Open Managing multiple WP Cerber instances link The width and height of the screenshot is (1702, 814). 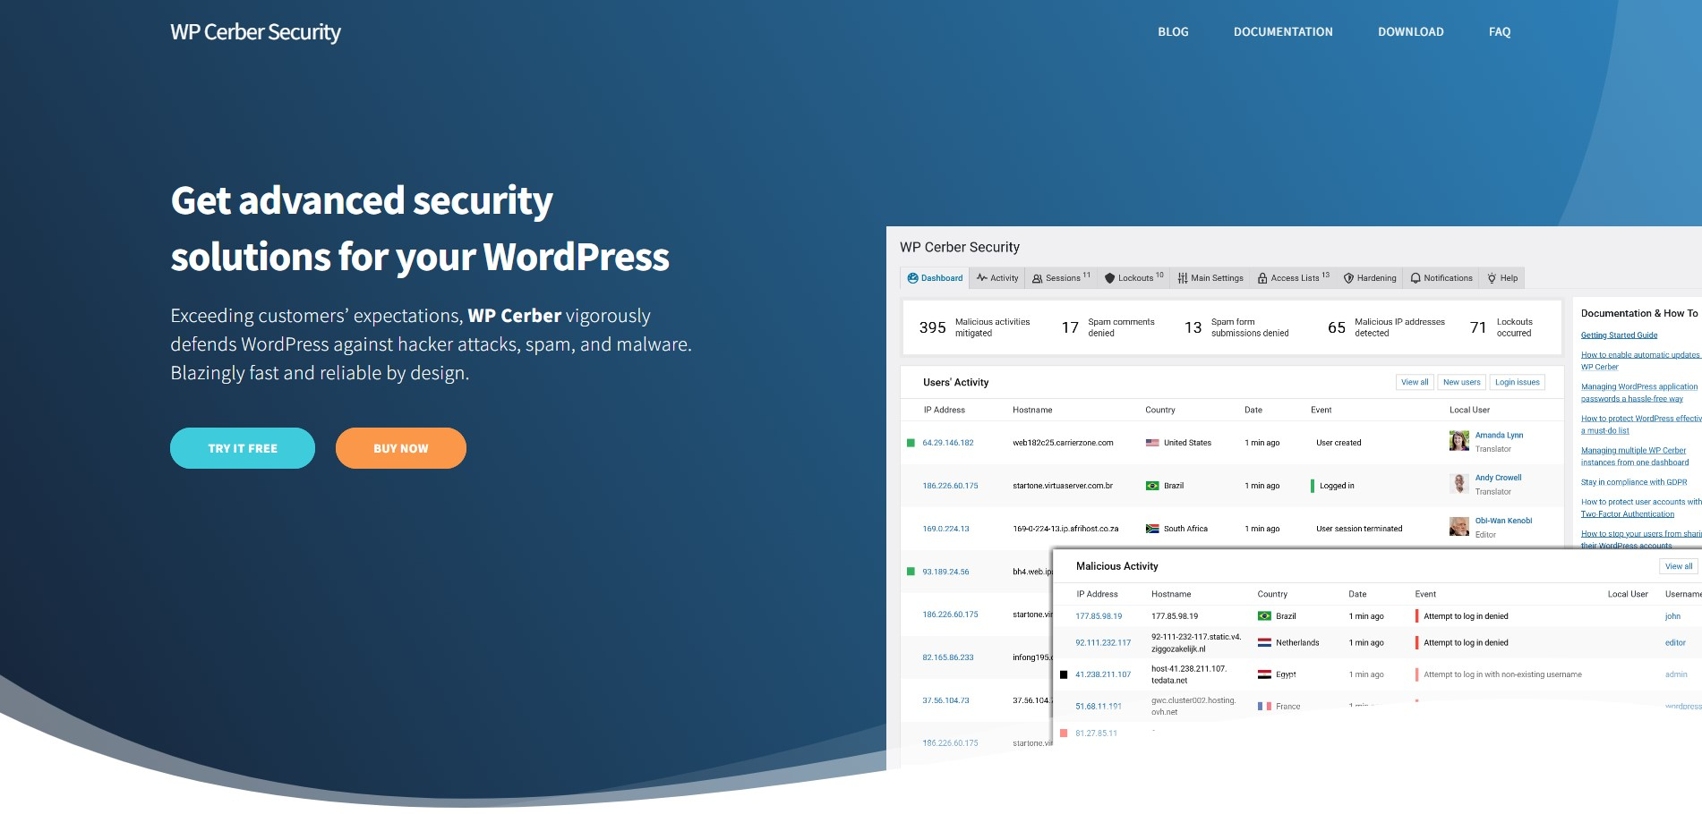1635,456
